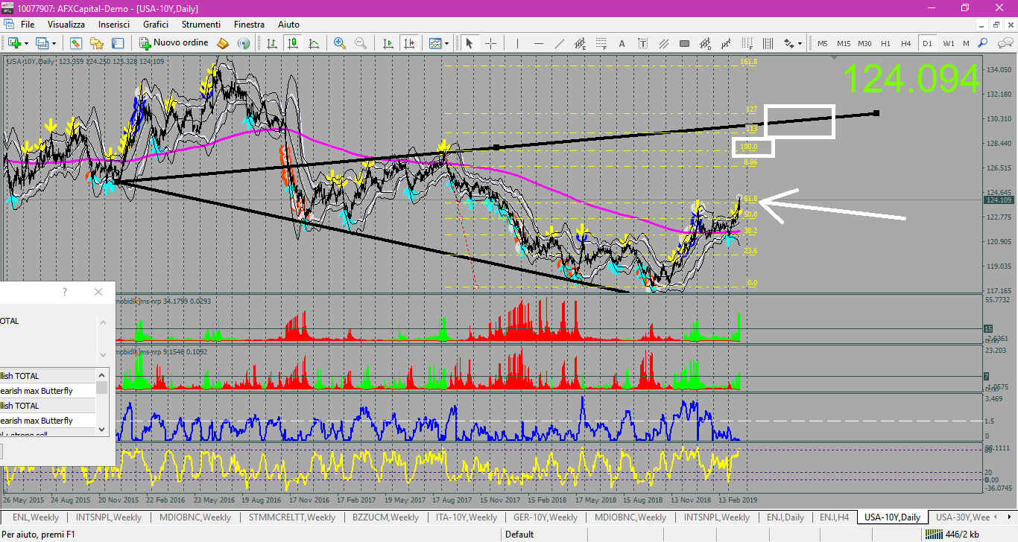Select the rectangle shape tool
Image resolution: width=1018 pixels, height=542 pixels.
pos(684,43)
